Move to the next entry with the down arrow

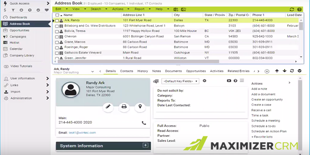pos(284,71)
